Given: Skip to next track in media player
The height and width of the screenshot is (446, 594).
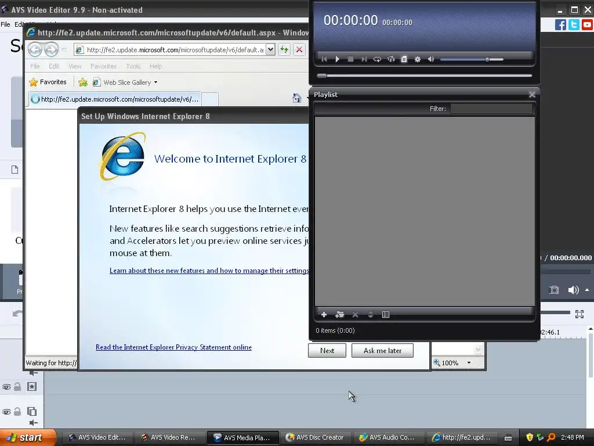Looking at the screenshot, I should [x=364, y=59].
